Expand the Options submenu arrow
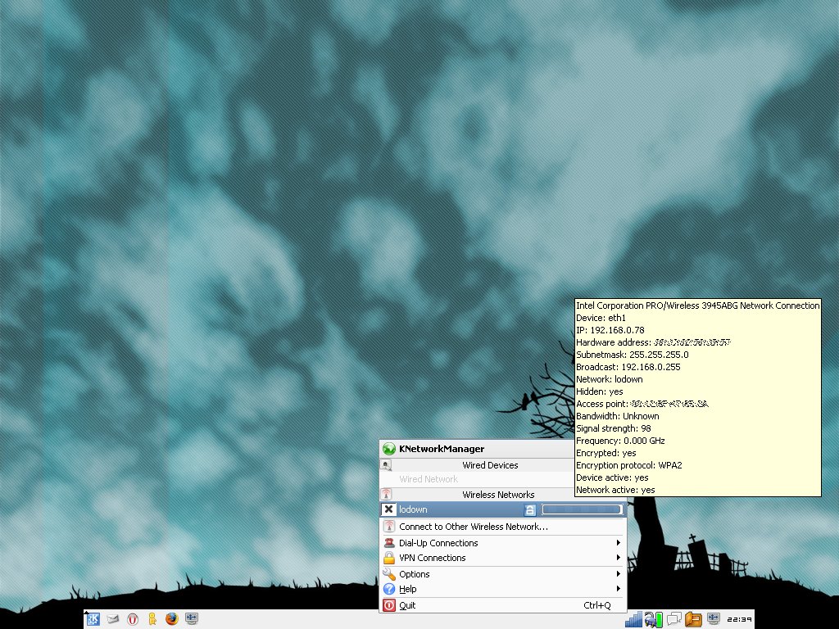This screenshot has width=839, height=629. [619, 574]
